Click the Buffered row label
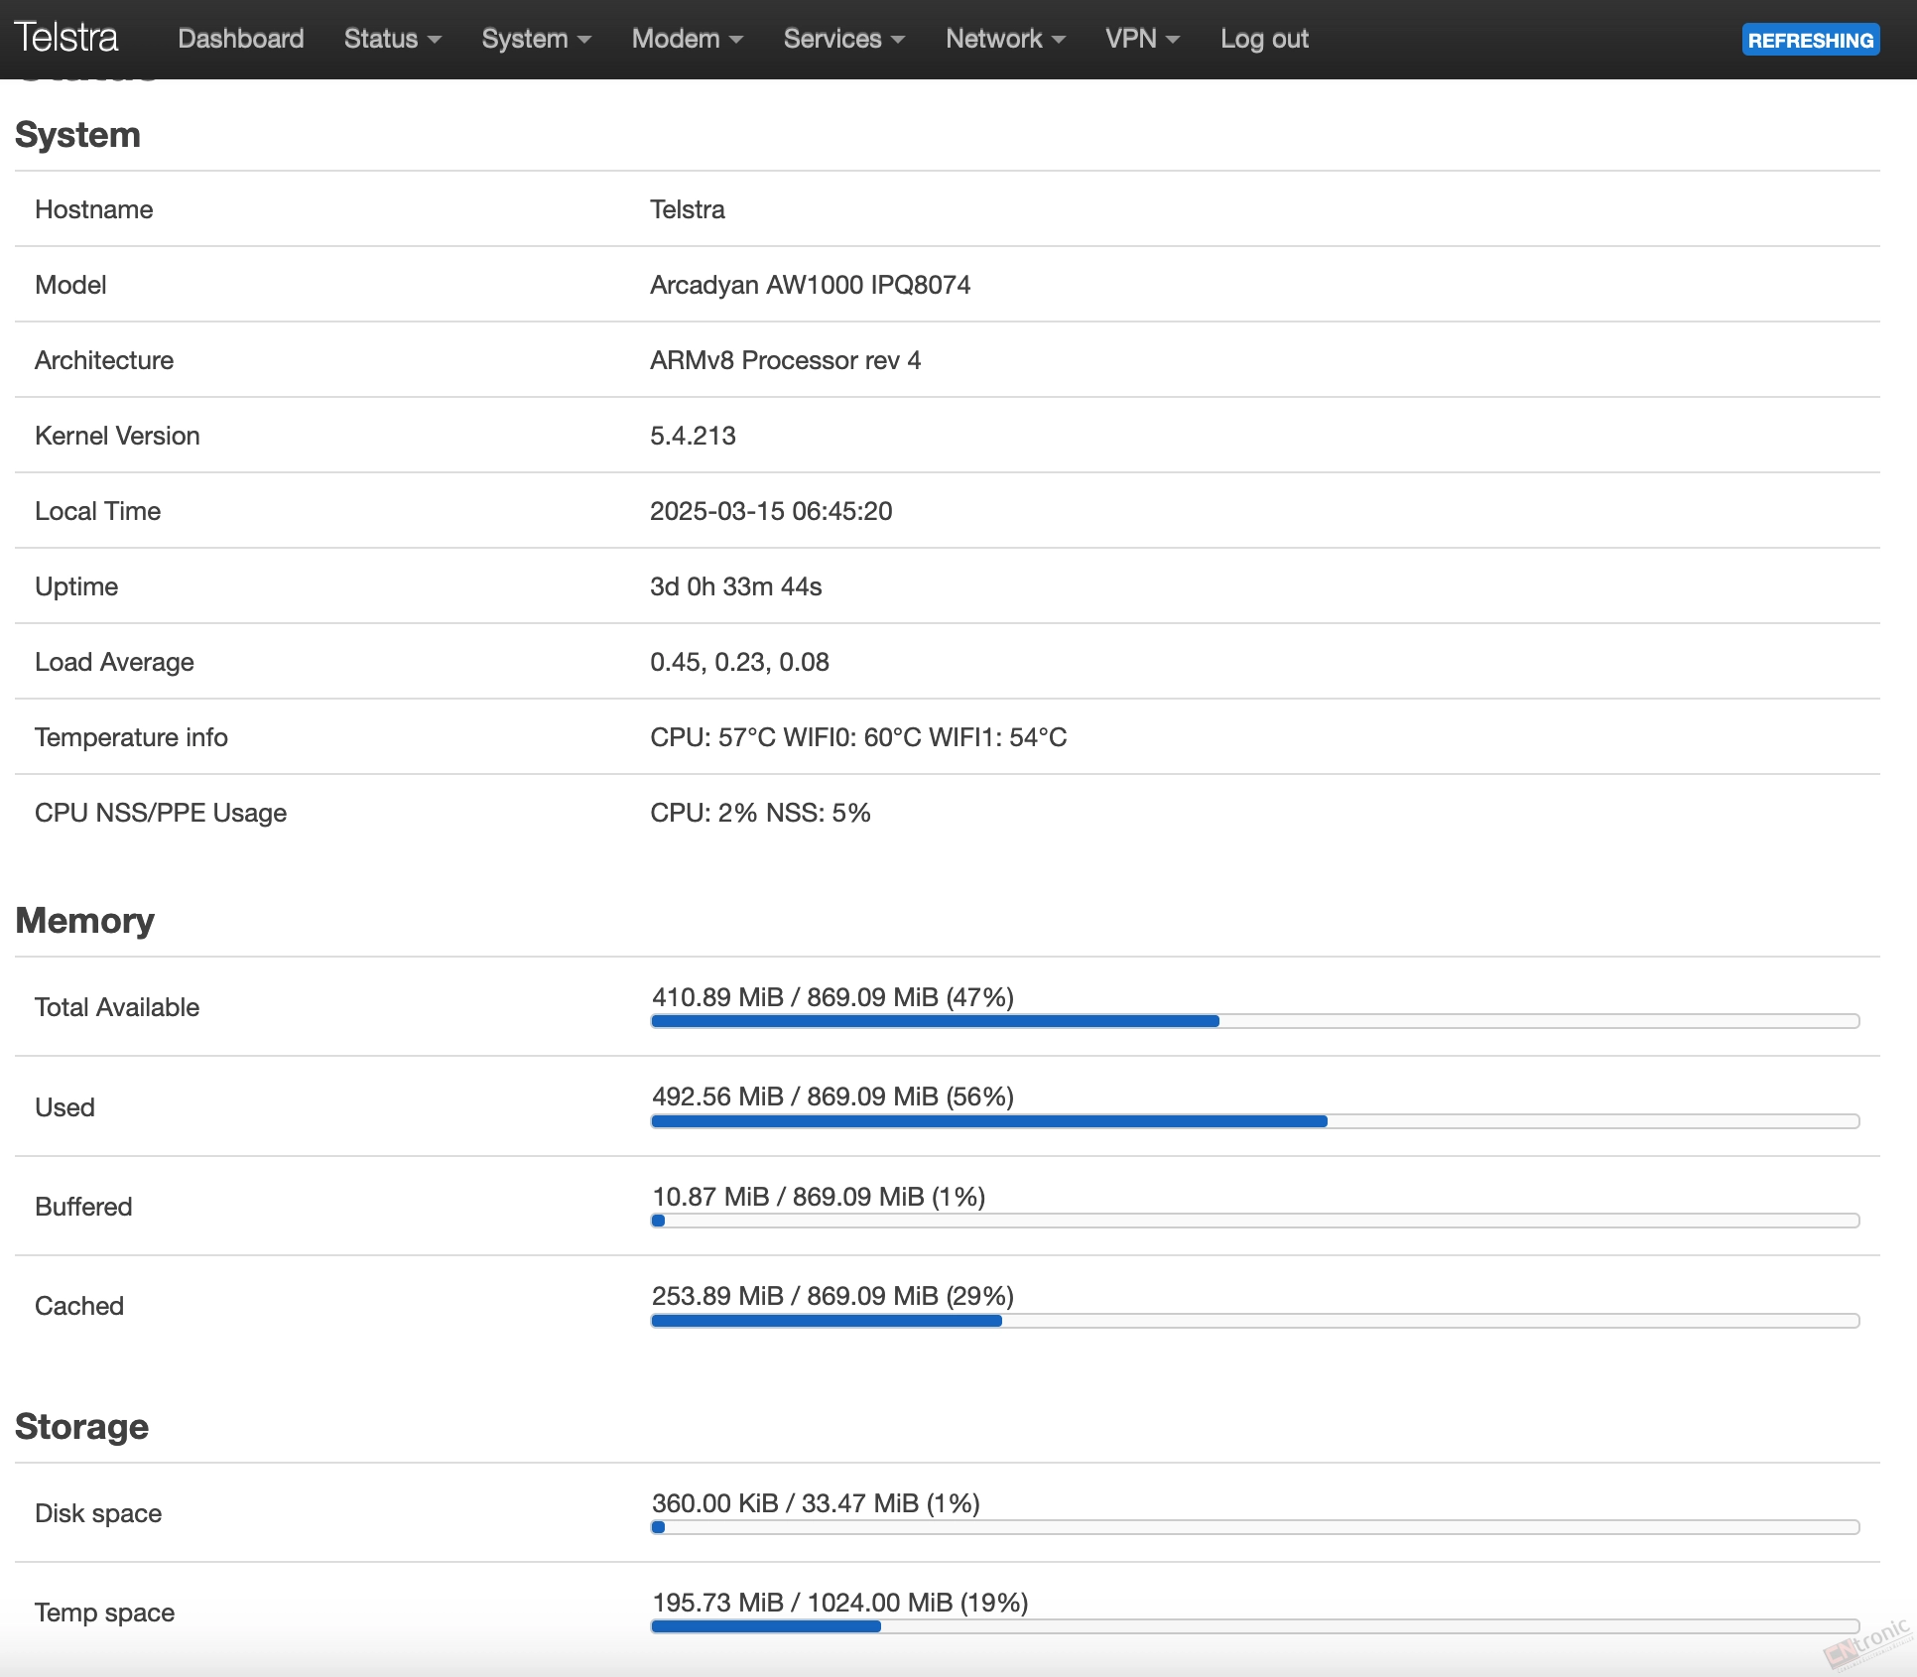This screenshot has width=1917, height=1677. [83, 1207]
